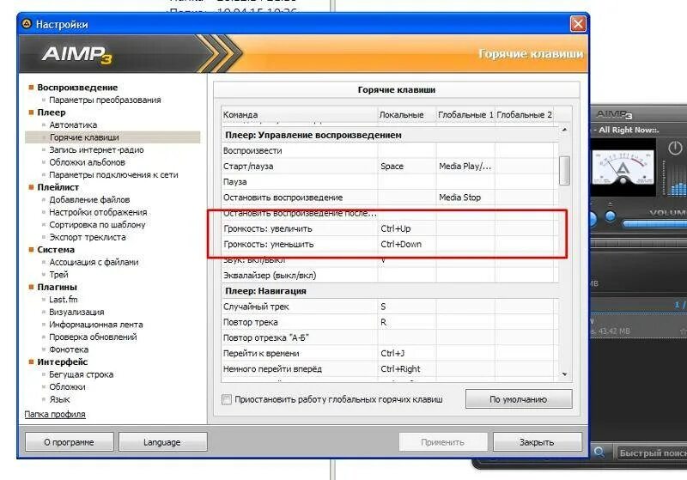Open Бегущая строка settings
687x480 pixels.
81,374
